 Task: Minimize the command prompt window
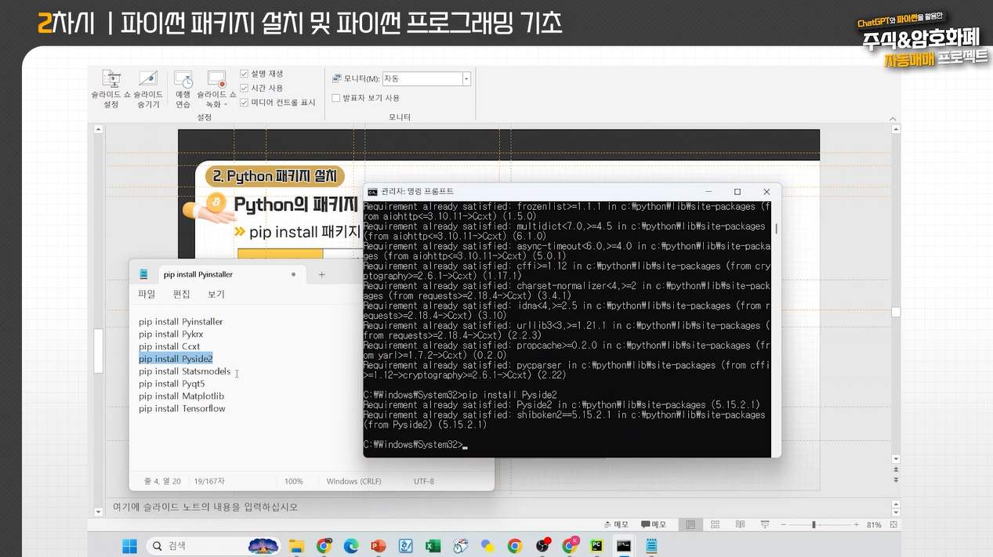click(709, 192)
